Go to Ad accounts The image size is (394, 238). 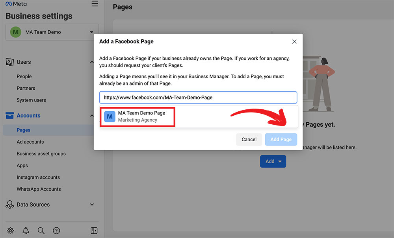[x=30, y=142]
